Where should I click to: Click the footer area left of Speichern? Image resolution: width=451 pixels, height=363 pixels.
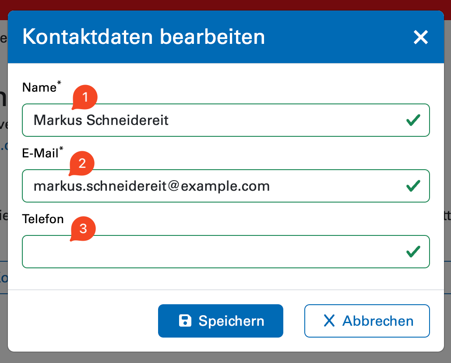(x=83, y=321)
